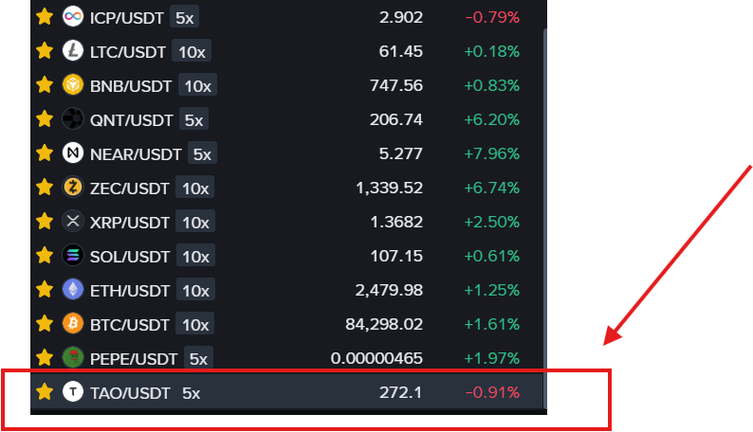Toggle the BTC/USDT favorite star
This screenshot has height=432, width=753.
click(x=45, y=324)
